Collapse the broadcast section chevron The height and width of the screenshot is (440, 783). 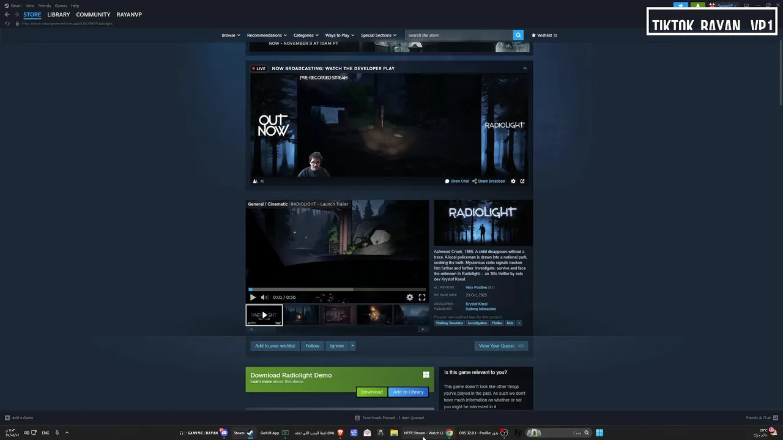point(525,68)
